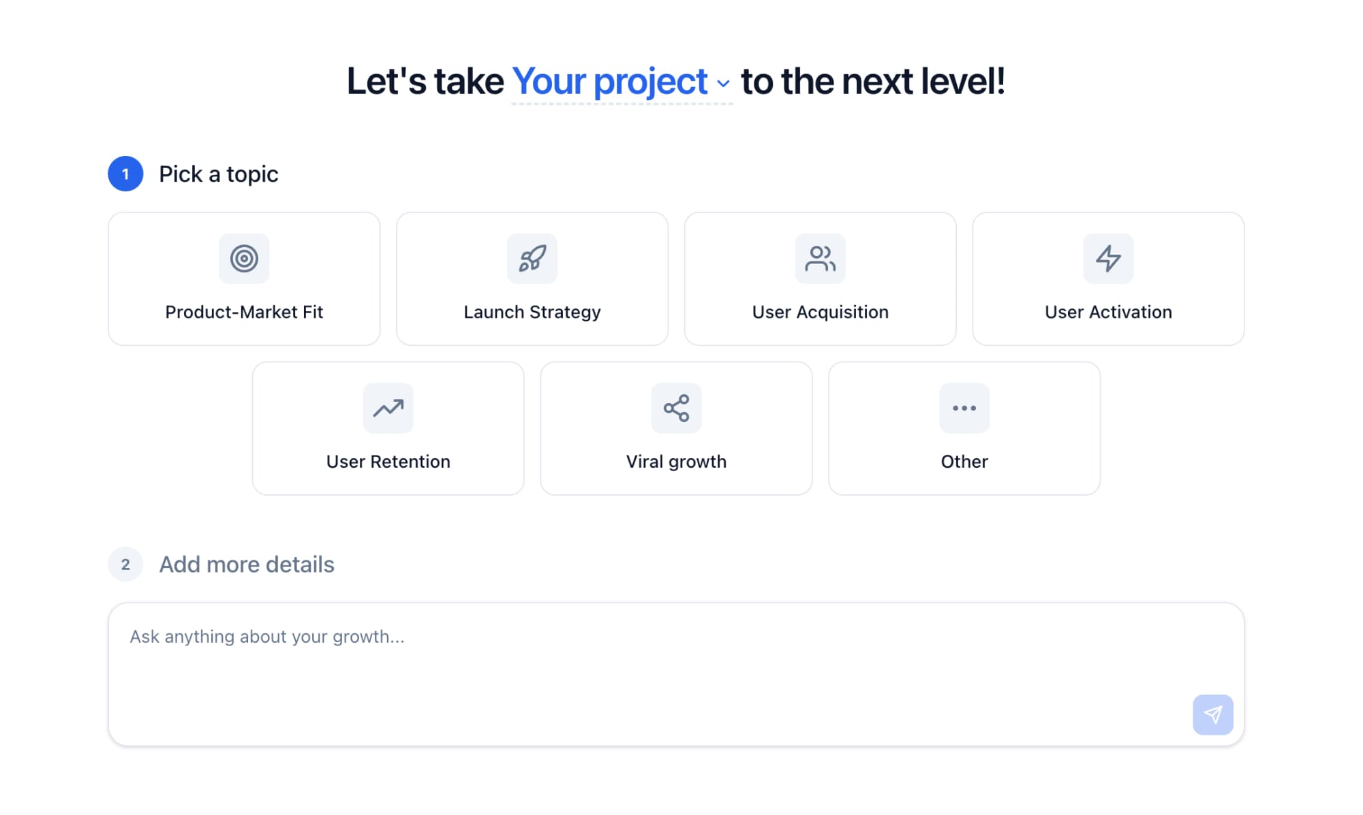Viewport: 1363px width, 815px height.
Task: Select the Product-Market Fit topic label
Action: 244,312
